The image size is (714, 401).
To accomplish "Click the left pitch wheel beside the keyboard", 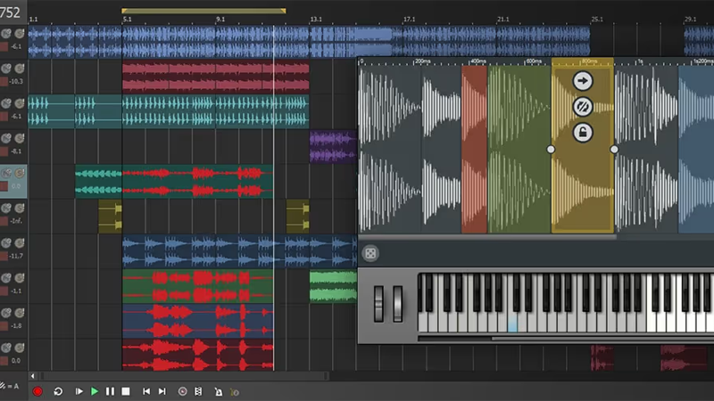I will (x=378, y=304).
